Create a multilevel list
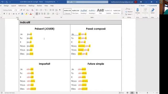The width and height of the screenshot is (168, 94). pos(45,10)
